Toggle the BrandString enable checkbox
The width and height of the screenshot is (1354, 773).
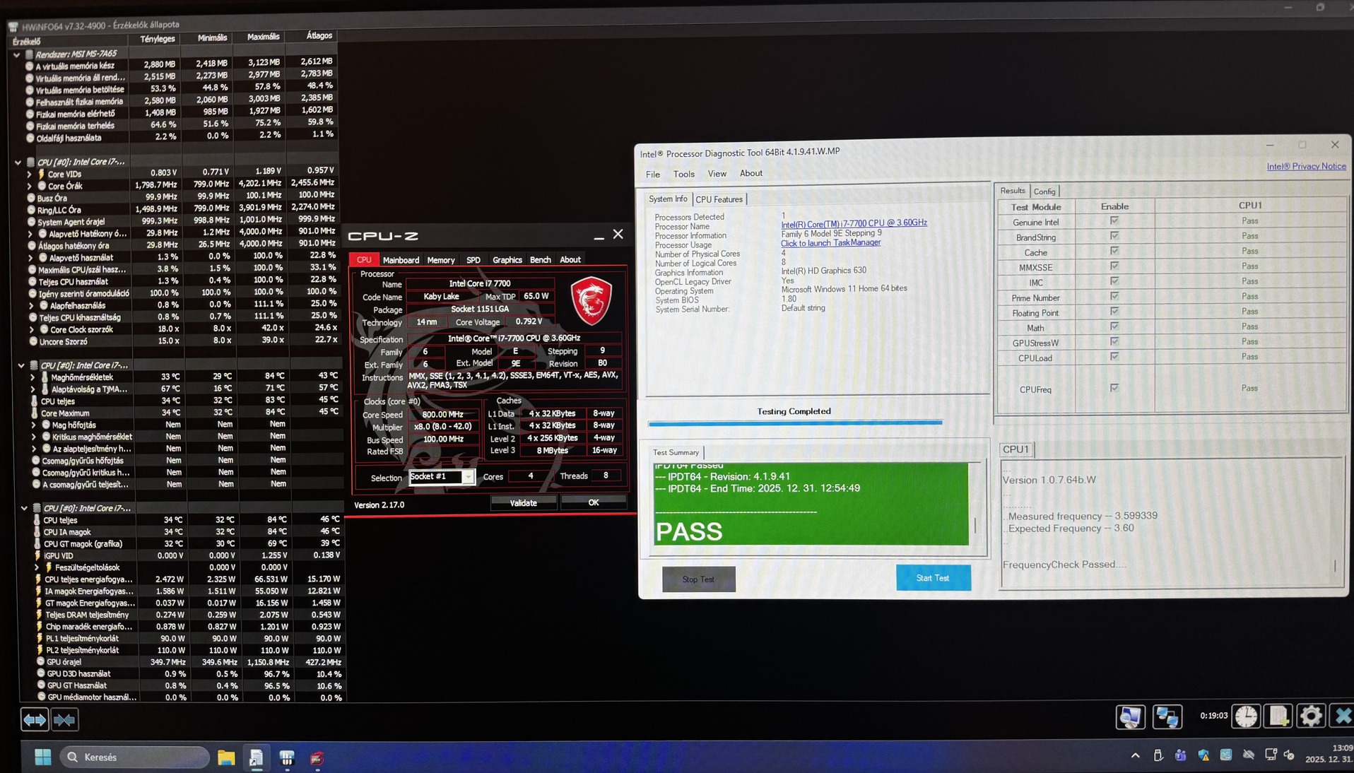(1114, 236)
